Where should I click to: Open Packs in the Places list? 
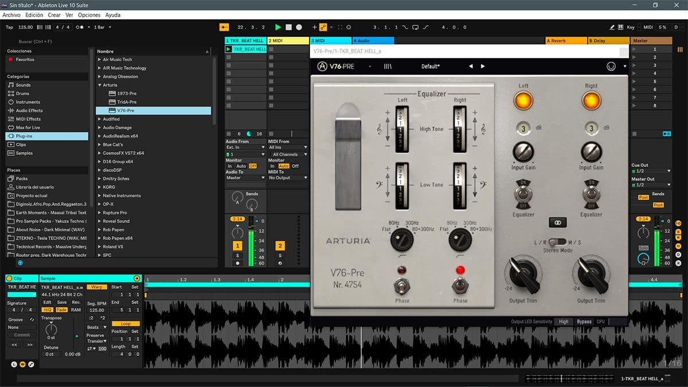pos(22,178)
